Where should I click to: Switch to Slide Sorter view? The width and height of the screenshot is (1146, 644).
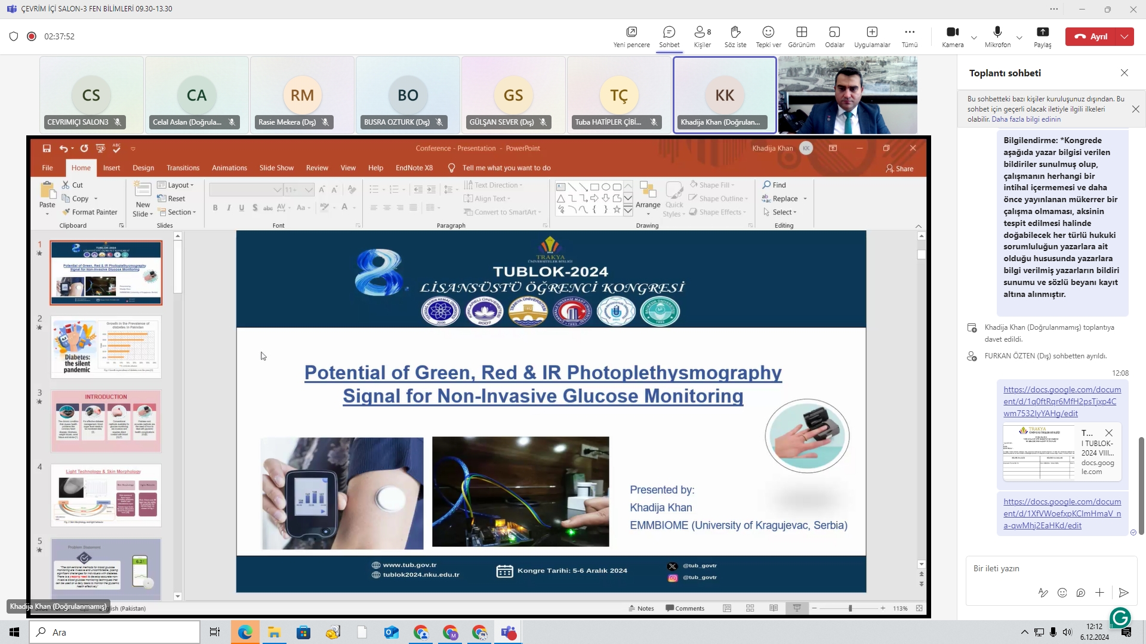[x=750, y=608]
